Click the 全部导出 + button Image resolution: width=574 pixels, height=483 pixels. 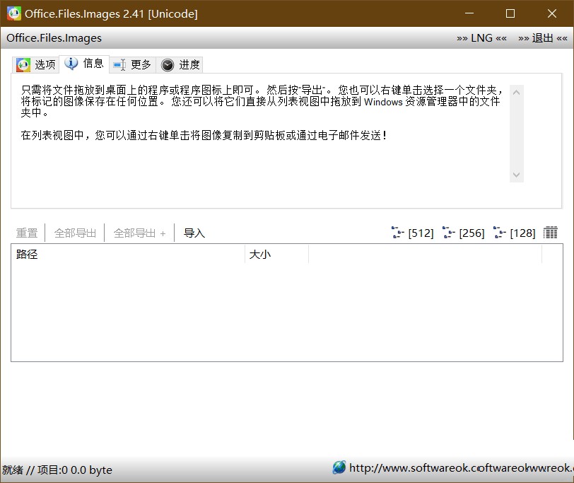point(139,233)
